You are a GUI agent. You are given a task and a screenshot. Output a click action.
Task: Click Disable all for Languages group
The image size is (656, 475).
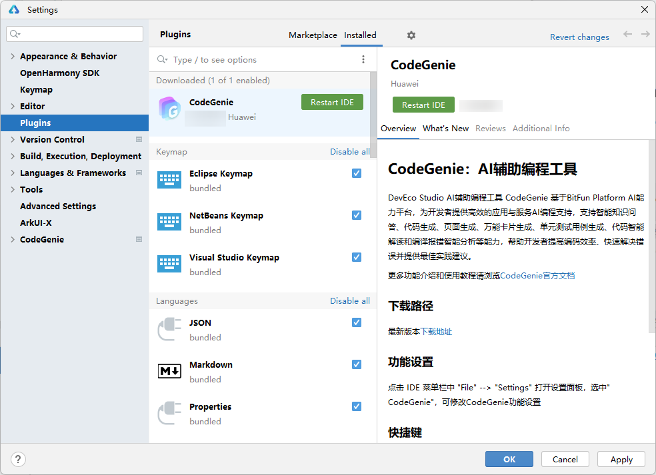coord(350,300)
